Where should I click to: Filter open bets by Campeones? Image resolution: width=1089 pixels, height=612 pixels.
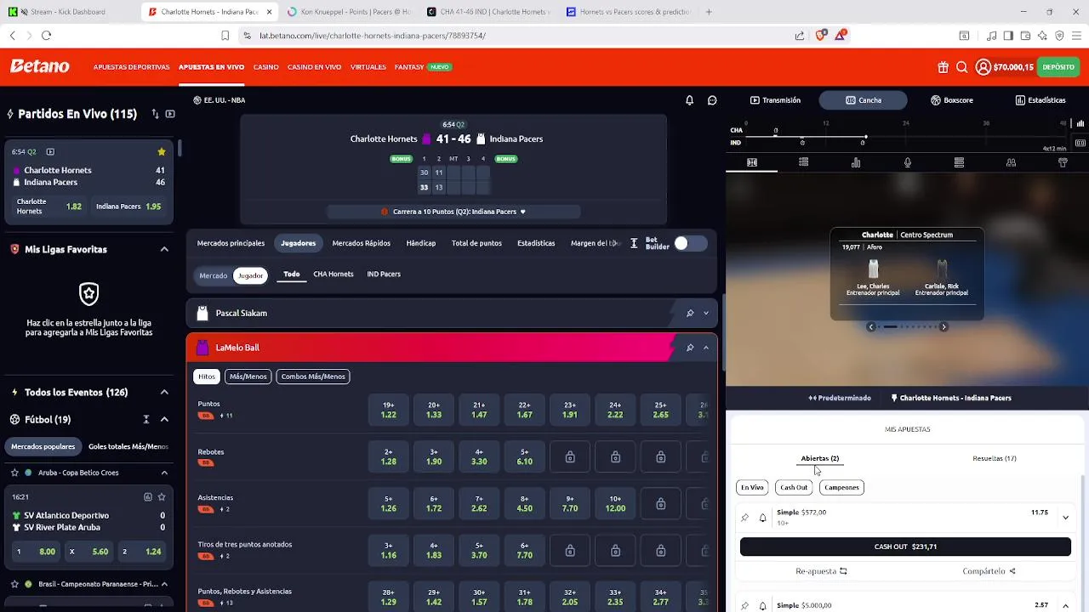[841, 487]
